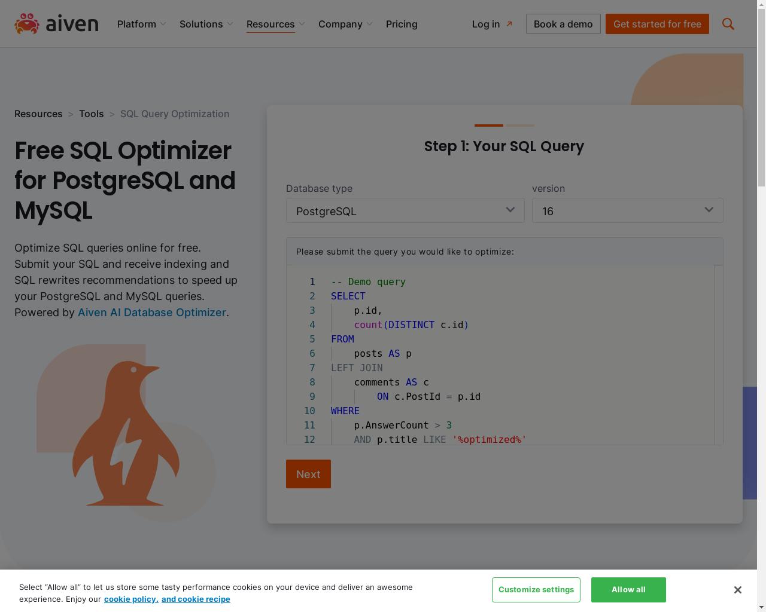Click Get started for free

point(657,24)
